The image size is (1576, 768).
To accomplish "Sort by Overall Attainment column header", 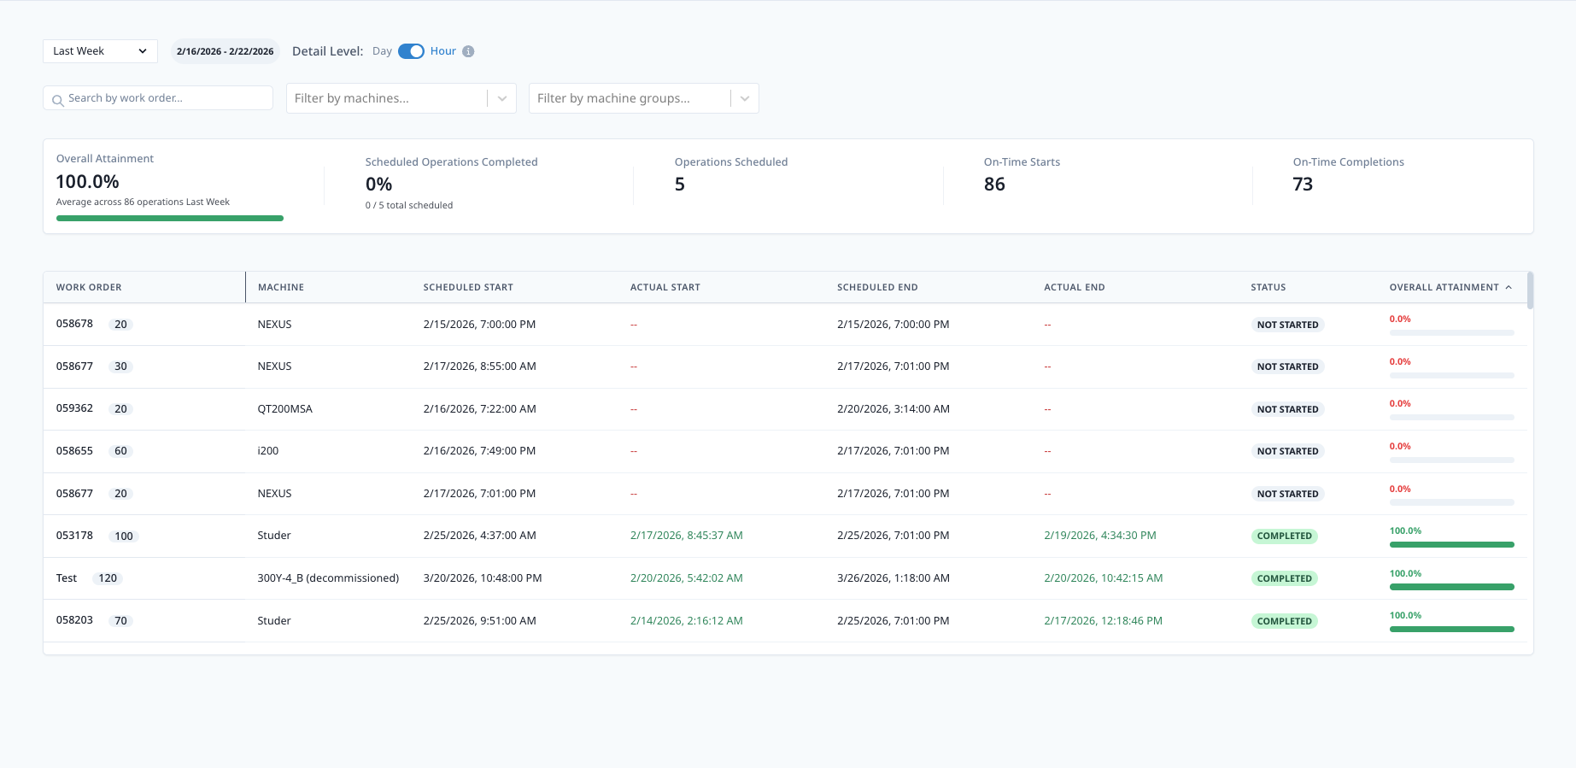I will coord(1444,287).
